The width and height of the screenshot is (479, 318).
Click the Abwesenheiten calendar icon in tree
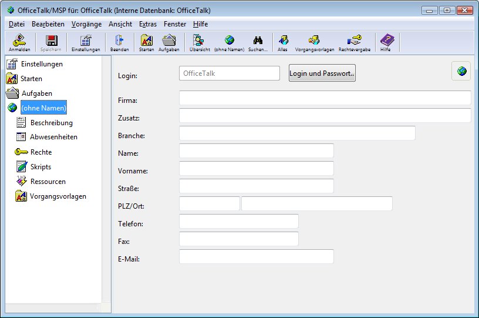coord(21,136)
